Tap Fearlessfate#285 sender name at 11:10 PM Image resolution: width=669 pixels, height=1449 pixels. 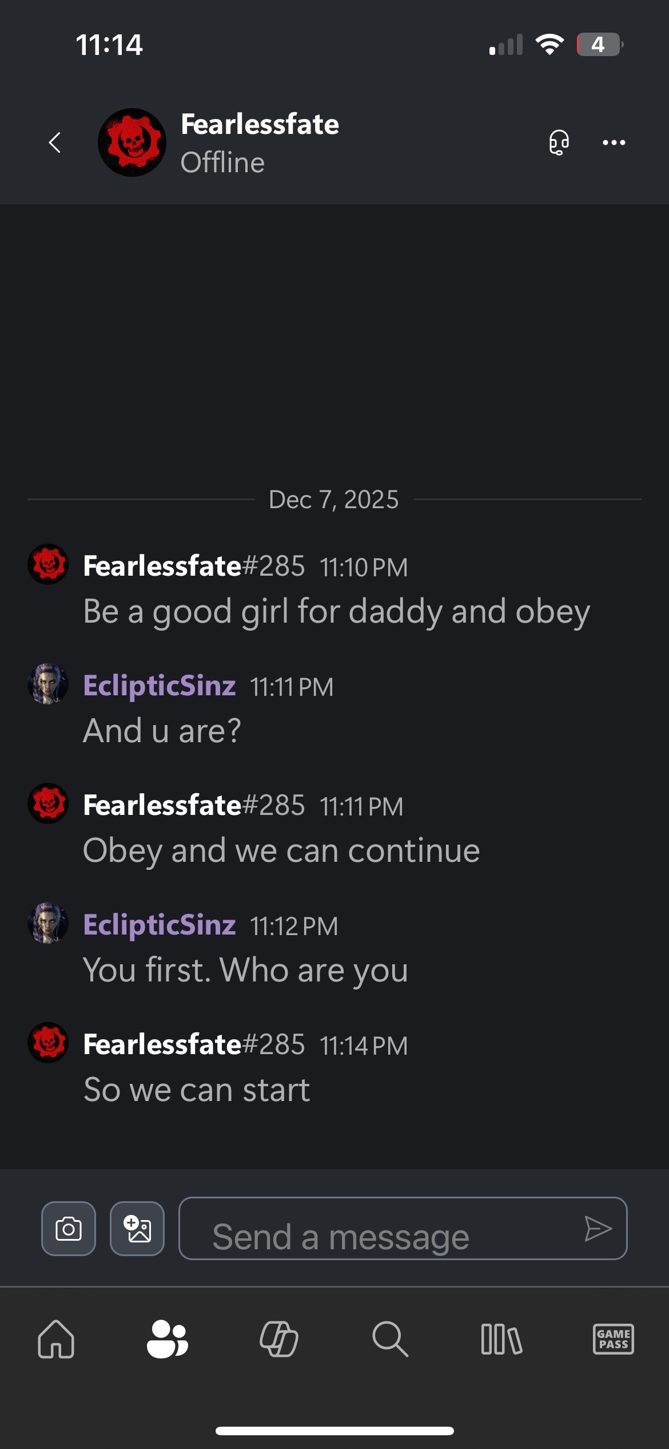193,566
